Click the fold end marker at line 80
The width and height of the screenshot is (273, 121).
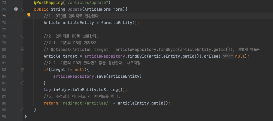point(23,50)
